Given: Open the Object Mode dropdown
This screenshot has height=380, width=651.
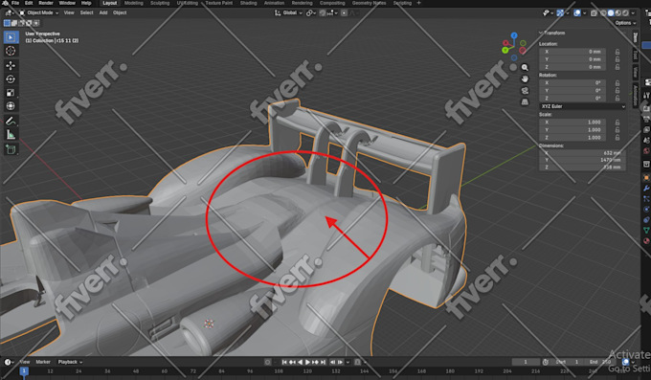Looking at the screenshot, I should (x=38, y=12).
